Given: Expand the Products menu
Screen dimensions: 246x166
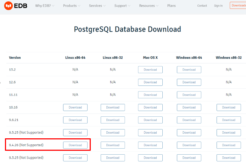Looking at the screenshot, I should pyautogui.click(x=72, y=6).
